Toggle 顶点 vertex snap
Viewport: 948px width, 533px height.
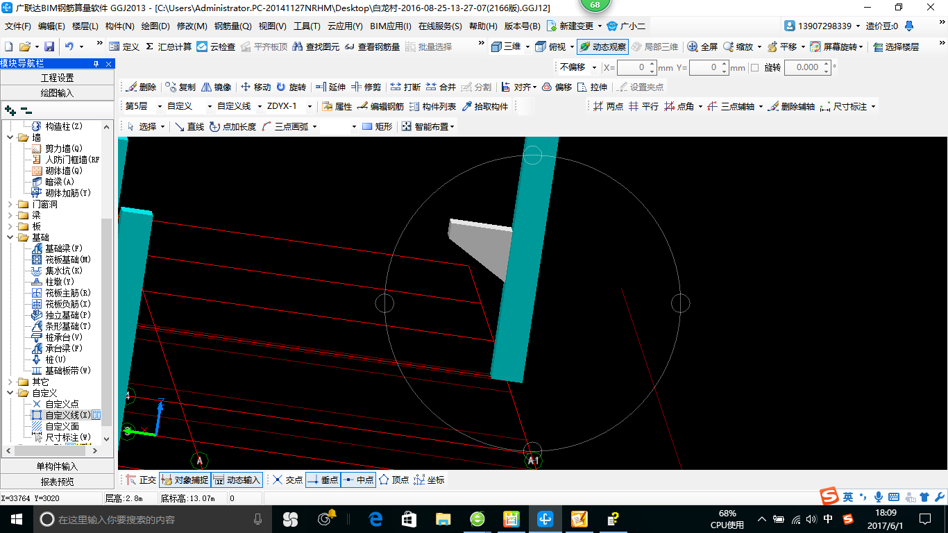(393, 480)
